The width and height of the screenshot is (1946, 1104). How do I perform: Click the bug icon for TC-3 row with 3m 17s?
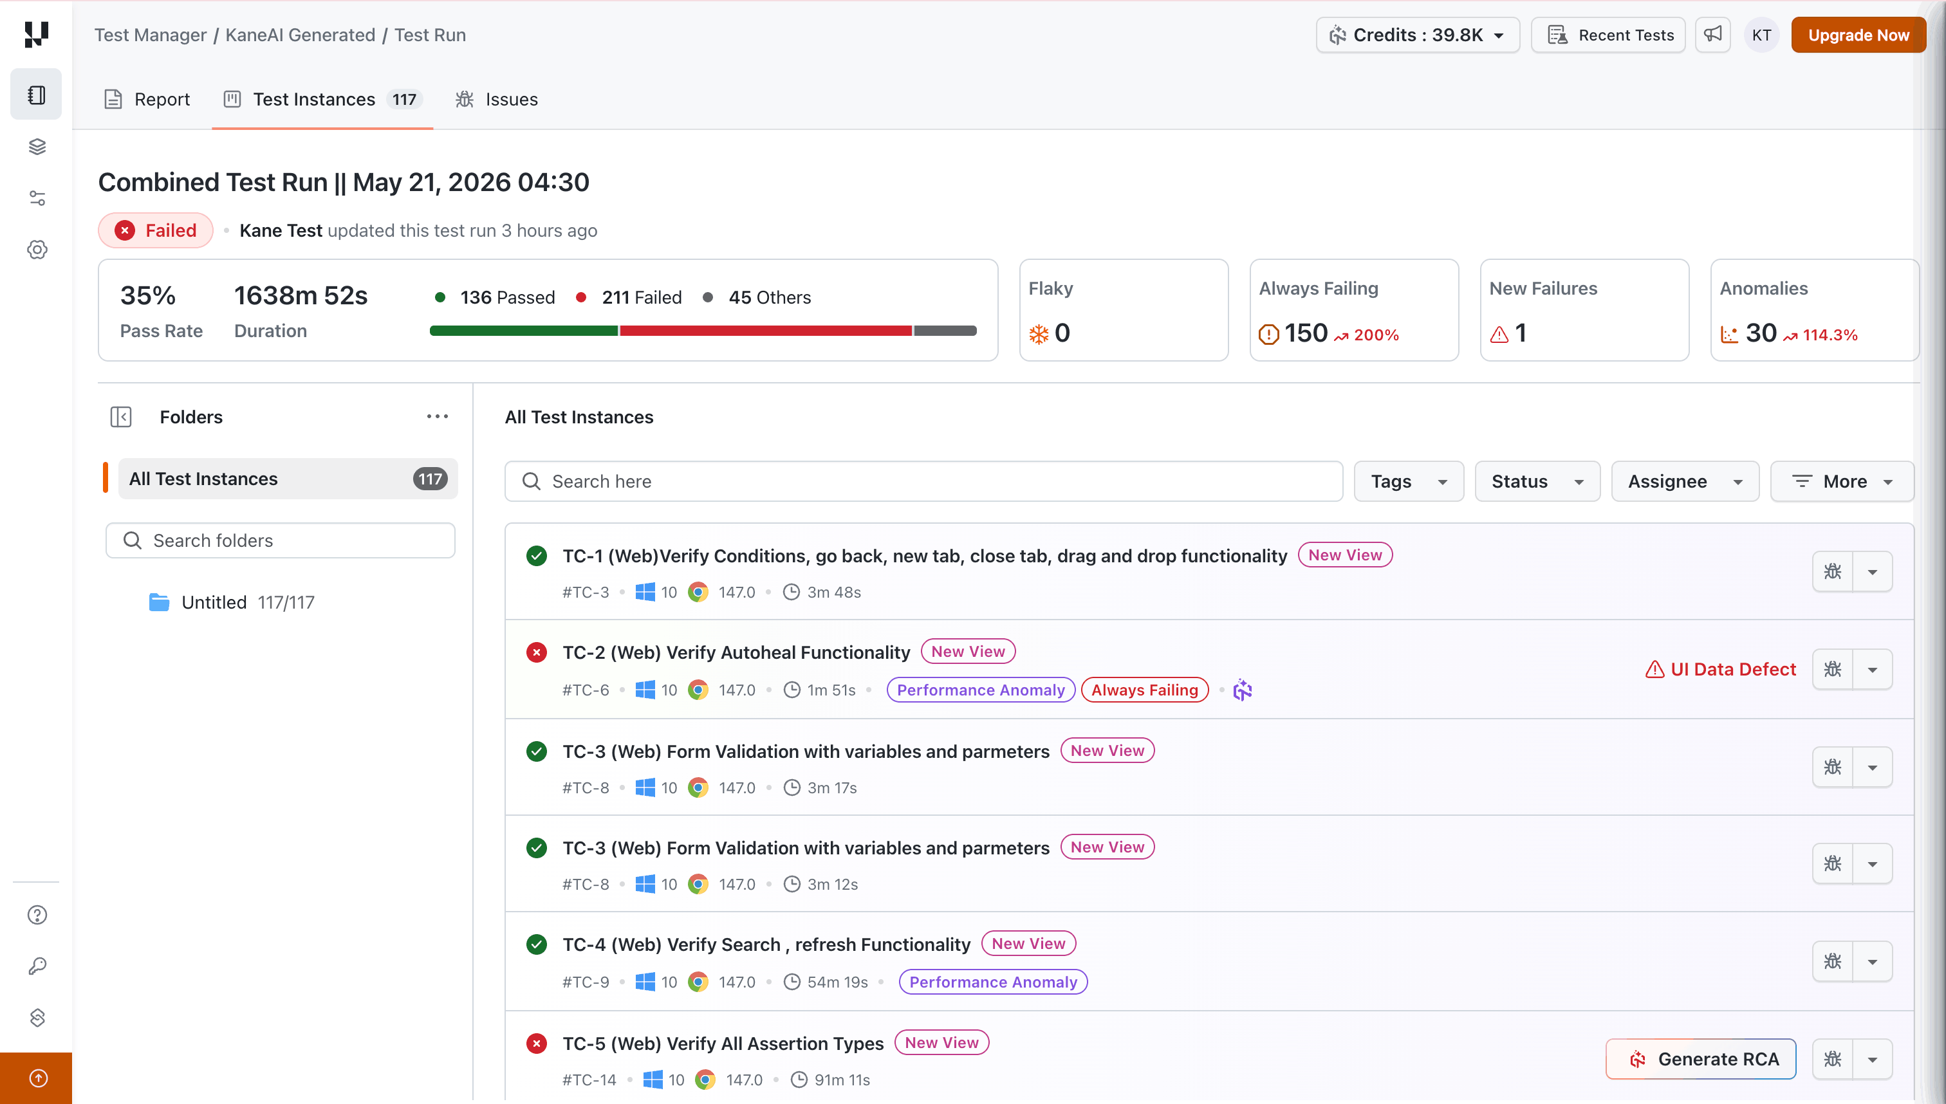[1832, 768]
